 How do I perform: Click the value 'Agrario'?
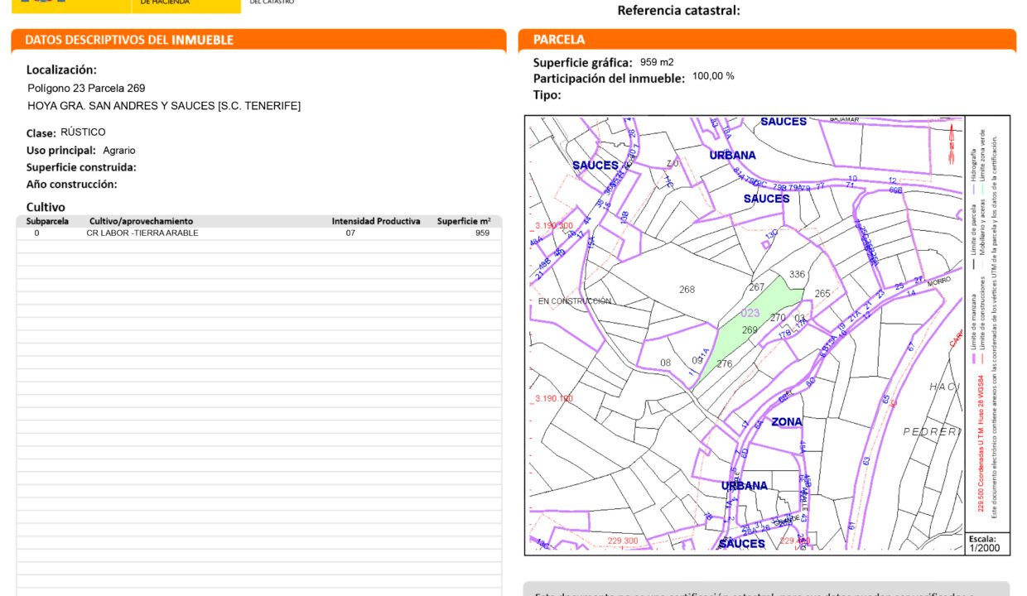(x=119, y=151)
